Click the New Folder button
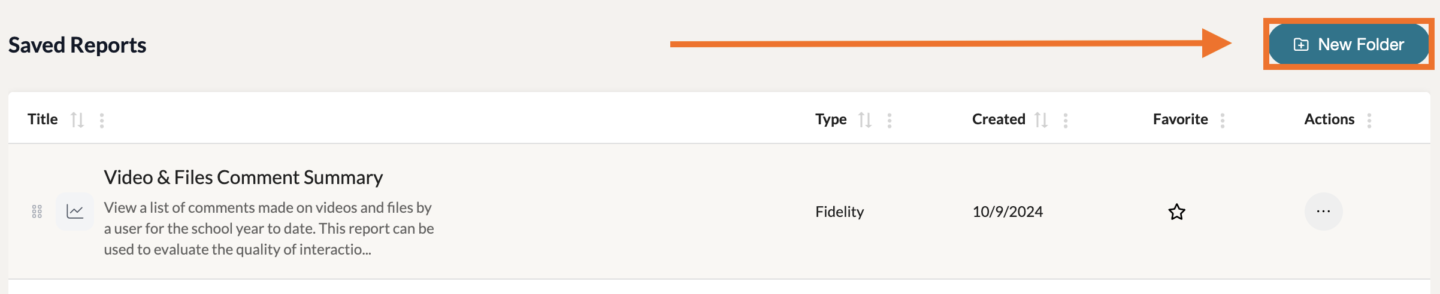1440x294 pixels. (x=1348, y=44)
